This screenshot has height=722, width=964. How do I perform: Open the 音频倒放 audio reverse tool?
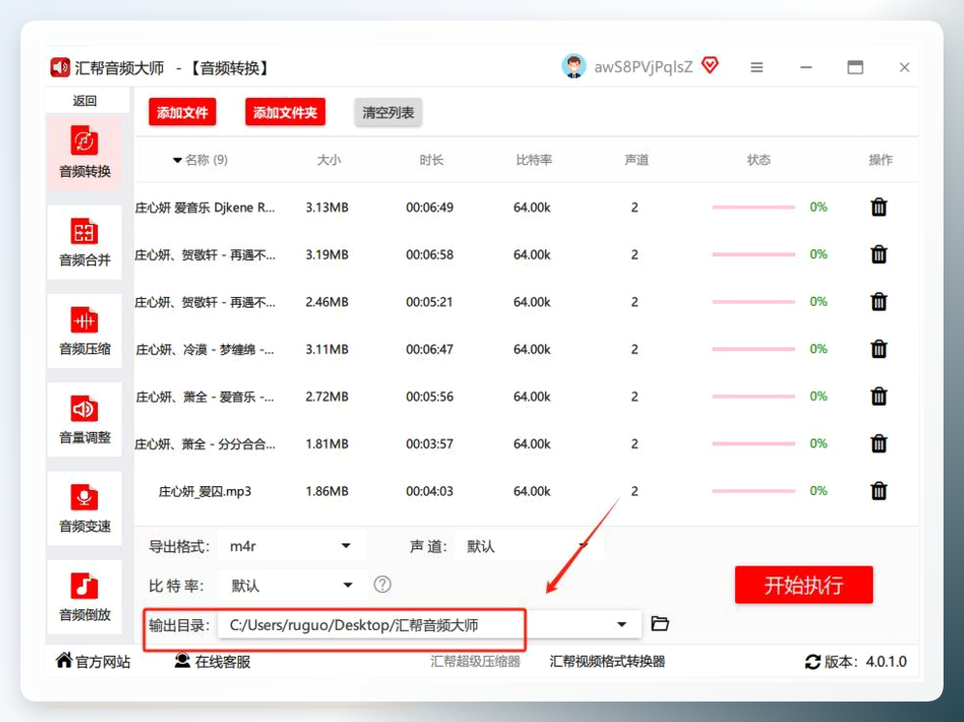click(x=84, y=597)
